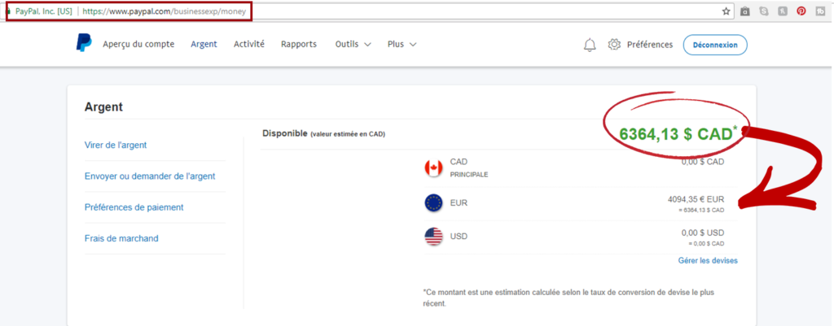834x326 pixels.
Task: Open Frais de marchand
Action: coord(121,239)
